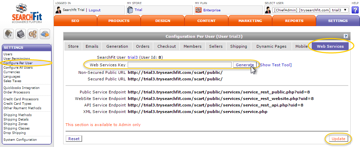The width and height of the screenshot is (360, 147).
Task: Click the Select User avatar icon
Action: click(x=268, y=10)
